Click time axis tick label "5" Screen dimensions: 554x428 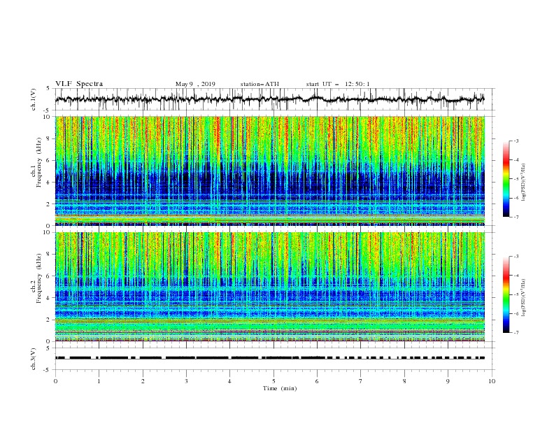[274, 381]
